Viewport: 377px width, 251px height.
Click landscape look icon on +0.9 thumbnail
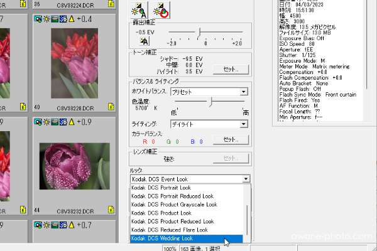(55, 122)
